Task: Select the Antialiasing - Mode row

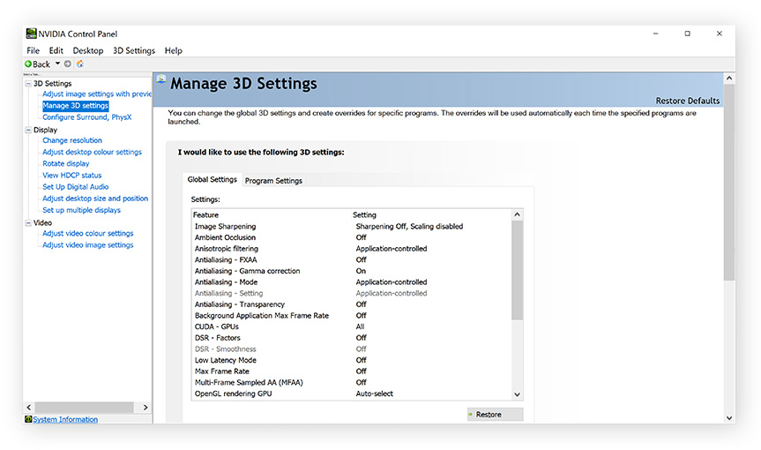Action: click(x=351, y=282)
